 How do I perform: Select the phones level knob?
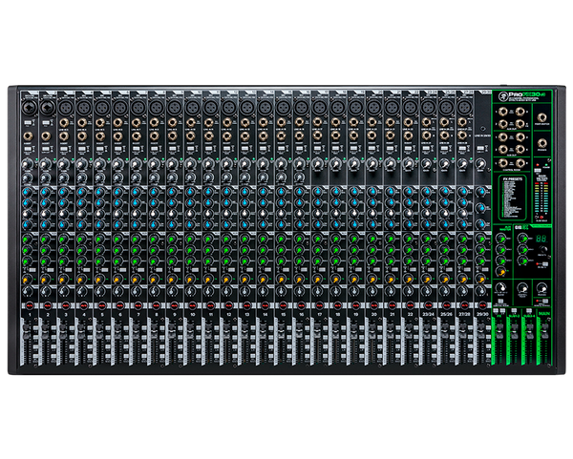541,288
